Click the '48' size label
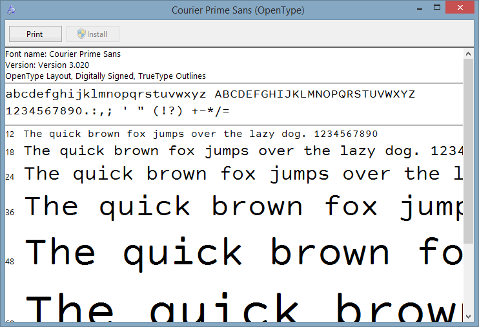 pos(10,262)
